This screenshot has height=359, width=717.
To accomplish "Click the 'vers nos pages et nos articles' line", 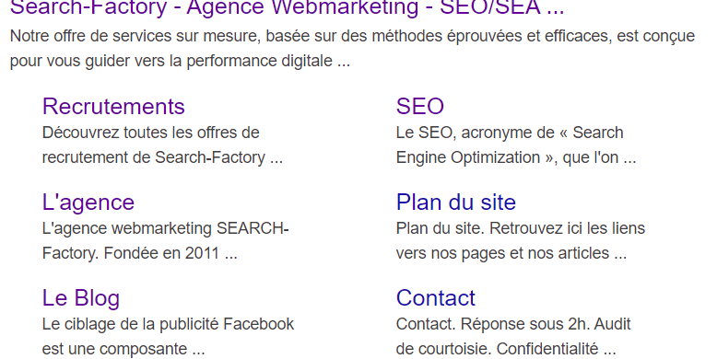I will 511,253.
